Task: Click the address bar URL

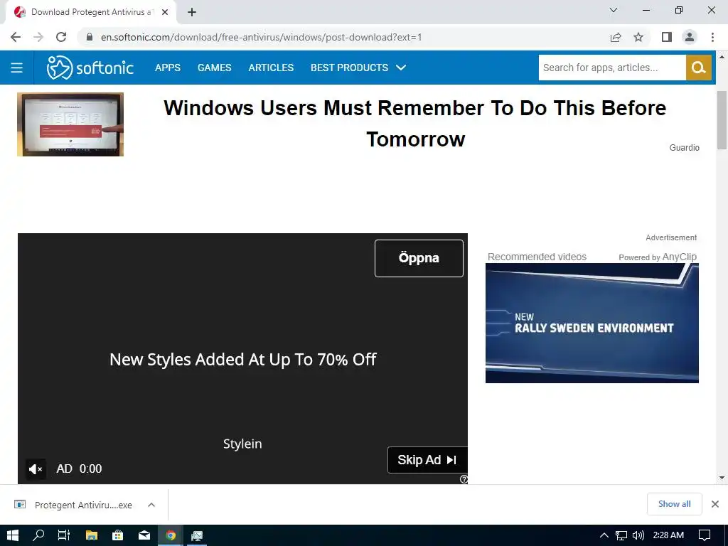Action: click(262, 37)
